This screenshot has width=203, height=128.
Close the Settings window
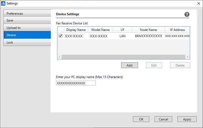tap(199, 3)
